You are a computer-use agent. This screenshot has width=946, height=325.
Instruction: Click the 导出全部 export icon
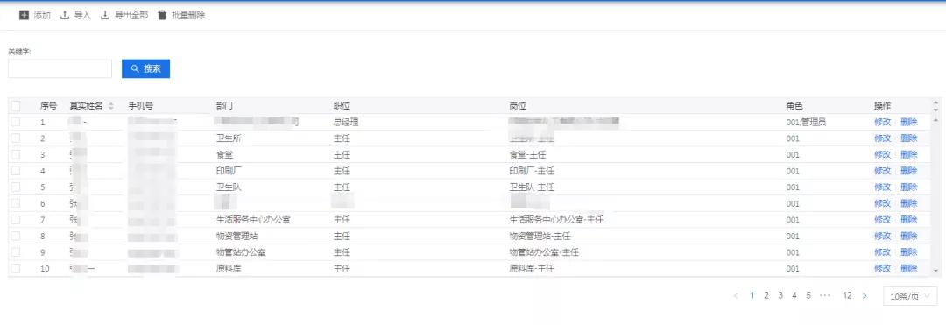(x=105, y=15)
